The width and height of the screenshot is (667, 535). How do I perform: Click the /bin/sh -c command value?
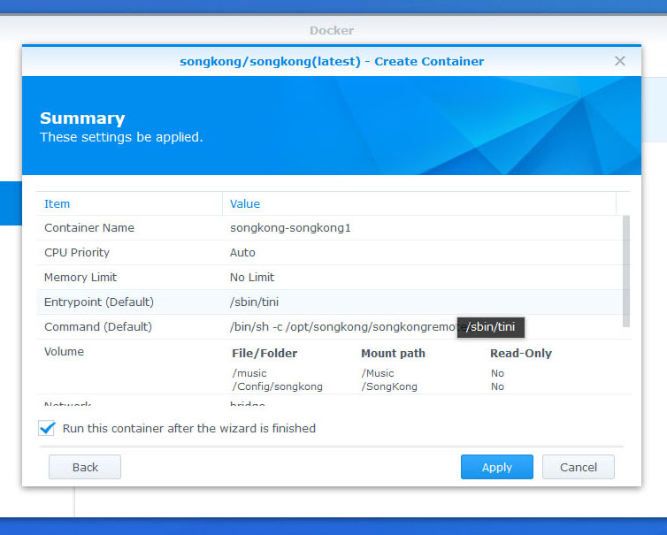click(x=344, y=326)
